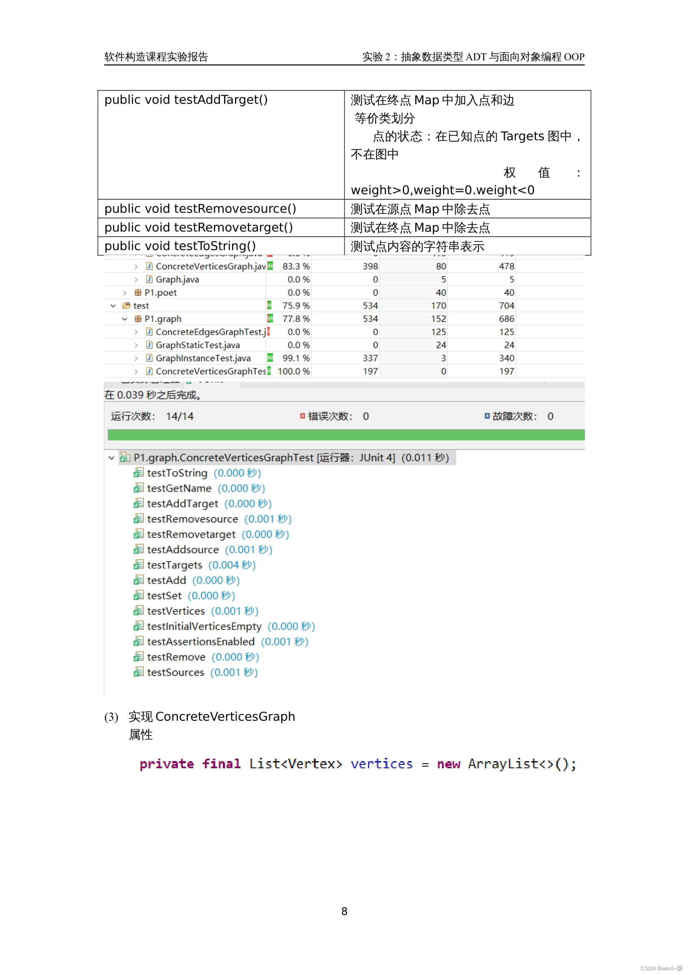Image resolution: width=689 pixels, height=975 pixels.
Task: Click the weight>0,weight=0.weight<0 text
Action: point(442,190)
